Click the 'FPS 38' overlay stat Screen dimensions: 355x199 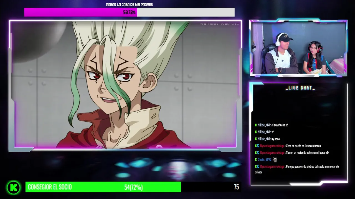203,24
